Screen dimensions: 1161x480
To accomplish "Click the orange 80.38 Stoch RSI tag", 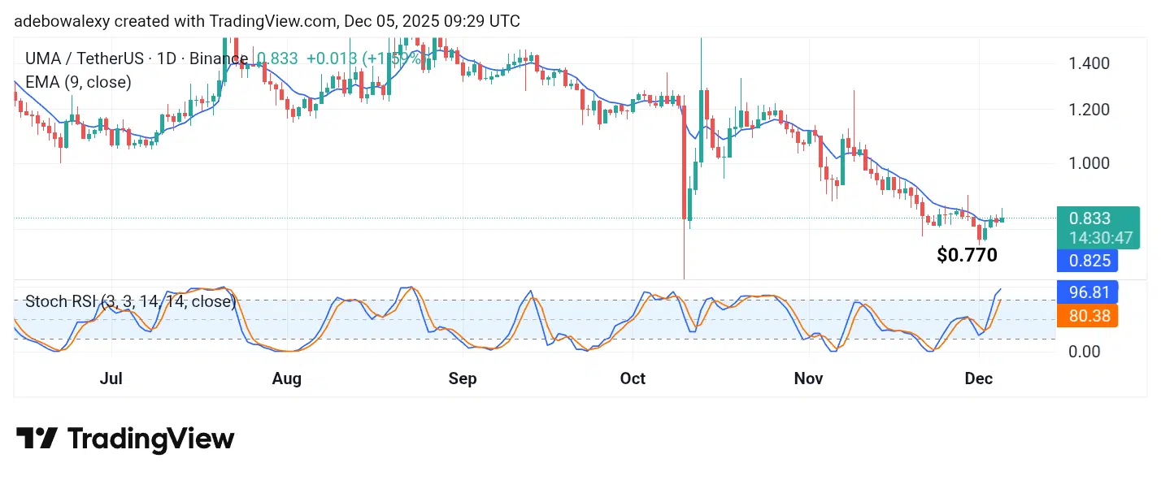I will [1088, 315].
